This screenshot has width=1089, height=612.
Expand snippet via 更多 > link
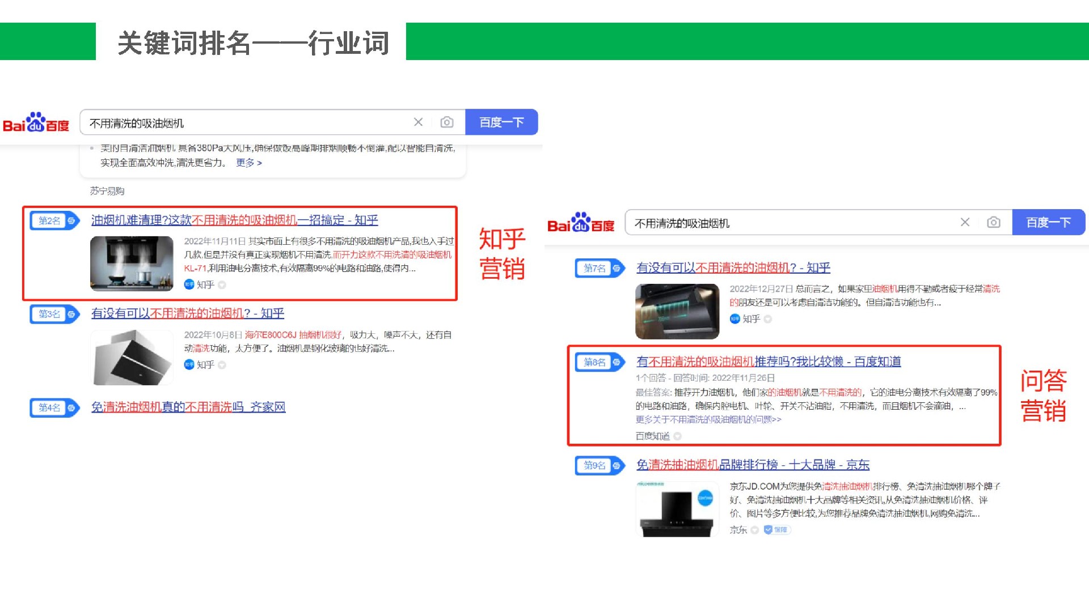(248, 163)
